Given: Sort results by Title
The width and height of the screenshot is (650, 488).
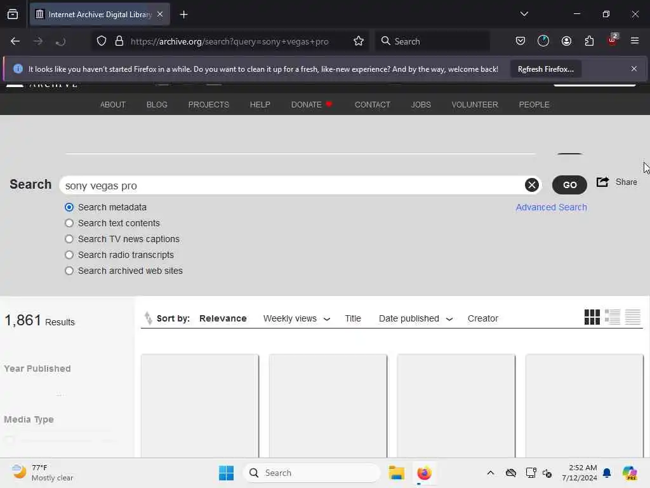Looking at the screenshot, I should coord(353,318).
